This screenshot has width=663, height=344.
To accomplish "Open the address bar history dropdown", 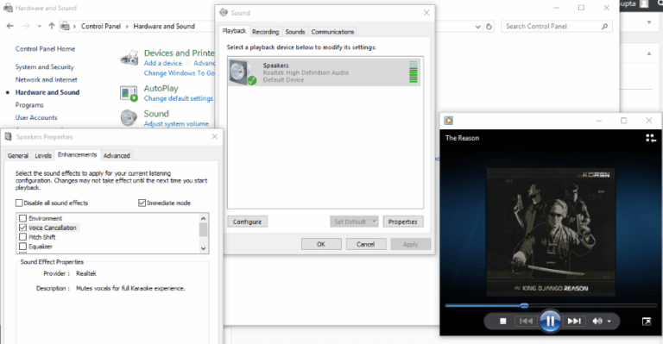I will (x=477, y=26).
